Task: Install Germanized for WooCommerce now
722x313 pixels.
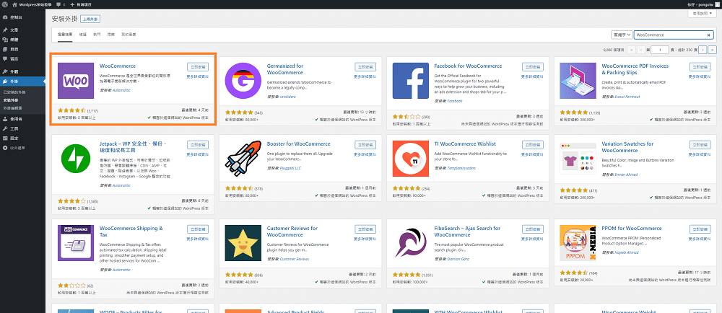Action: (365, 67)
